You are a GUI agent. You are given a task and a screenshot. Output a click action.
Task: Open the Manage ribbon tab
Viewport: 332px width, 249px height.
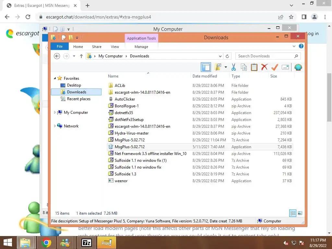(x=141, y=47)
